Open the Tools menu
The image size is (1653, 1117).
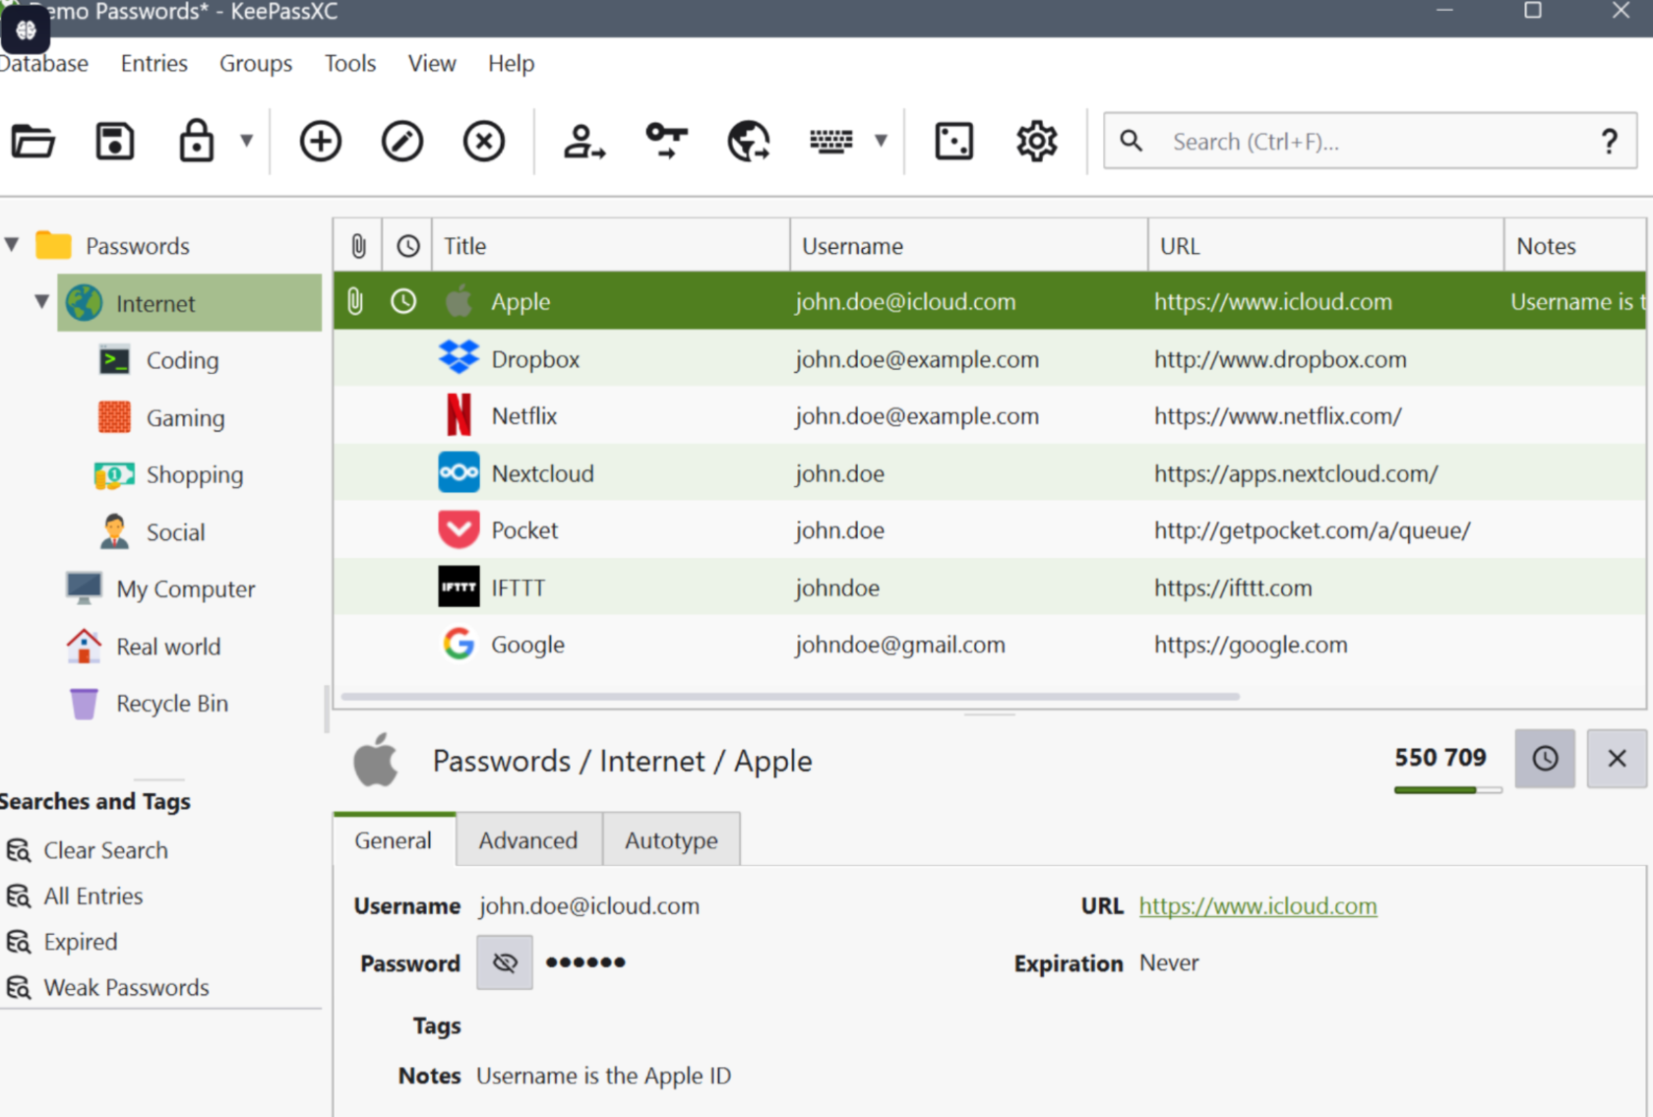[350, 64]
